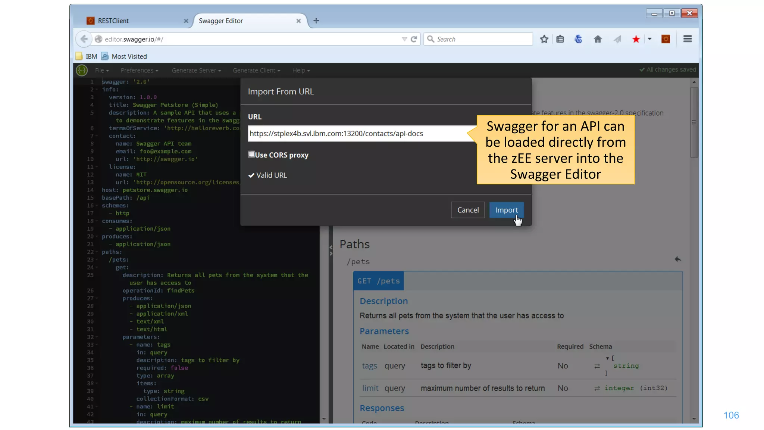Click the Valid URL status text
The height and width of the screenshot is (430, 764).
(x=267, y=175)
